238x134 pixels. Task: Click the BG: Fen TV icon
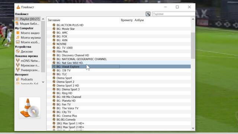pyautogui.click(x=54, y=105)
